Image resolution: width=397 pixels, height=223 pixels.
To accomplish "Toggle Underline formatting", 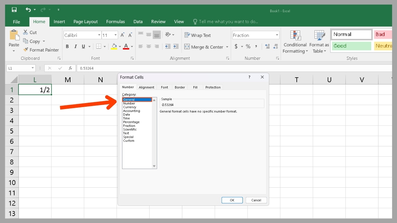I will [x=83, y=47].
